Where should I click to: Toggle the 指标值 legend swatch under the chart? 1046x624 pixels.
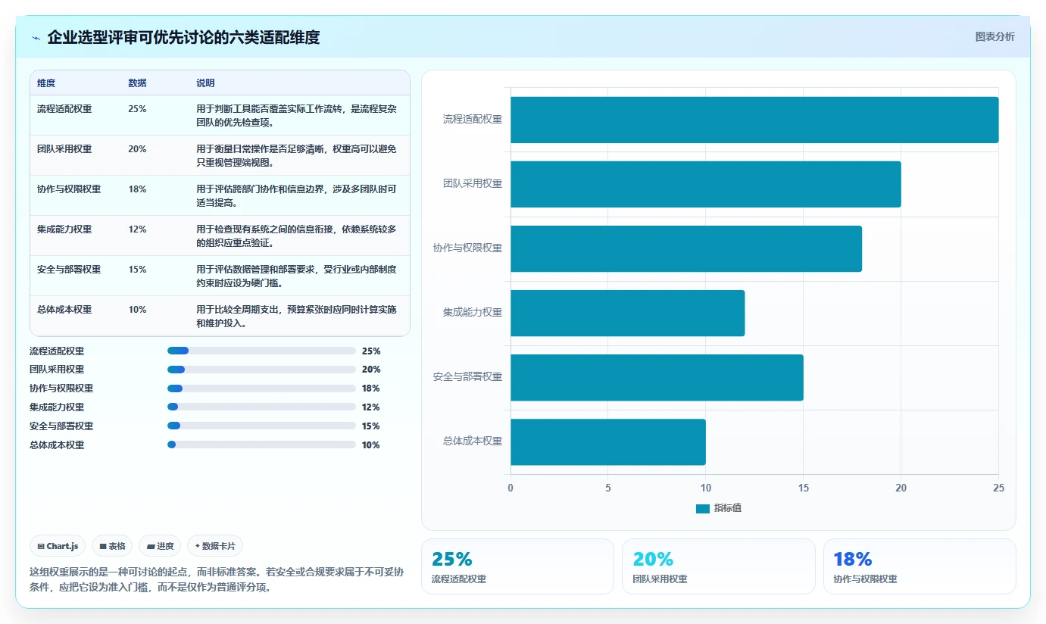click(x=703, y=509)
